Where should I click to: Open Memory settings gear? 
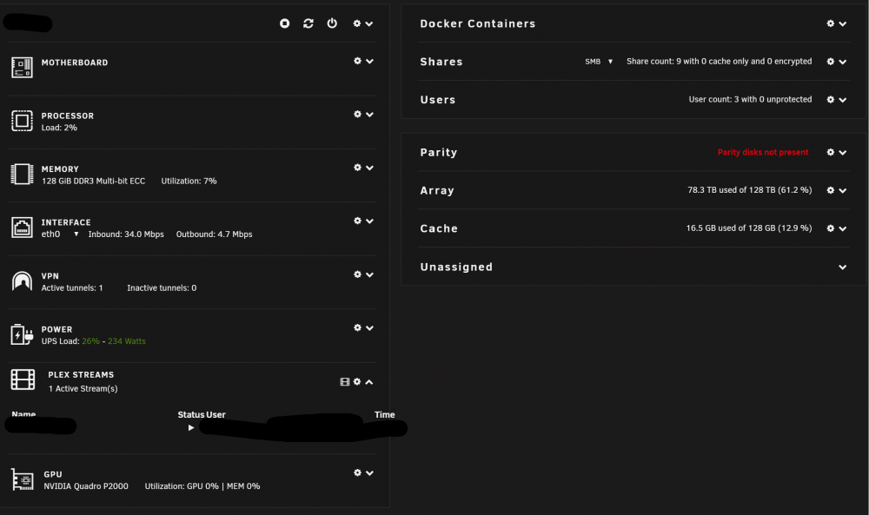pyautogui.click(x=357, y=168)
